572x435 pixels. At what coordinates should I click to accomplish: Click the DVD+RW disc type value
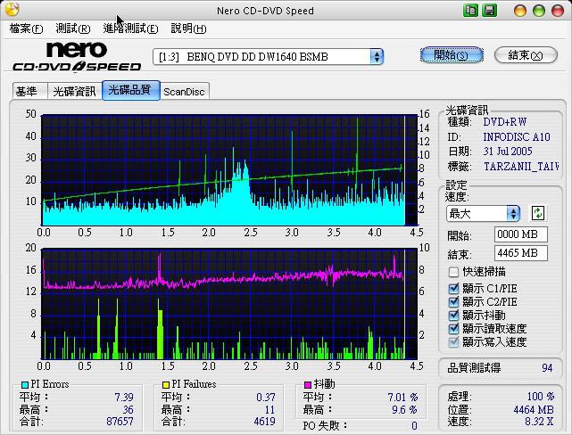pos(505,122)
